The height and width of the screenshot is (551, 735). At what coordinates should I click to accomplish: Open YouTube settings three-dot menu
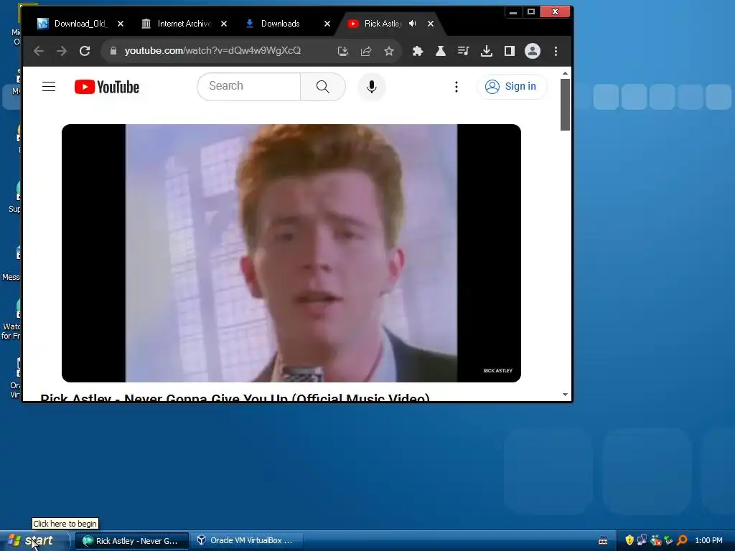tap(456, 87)
